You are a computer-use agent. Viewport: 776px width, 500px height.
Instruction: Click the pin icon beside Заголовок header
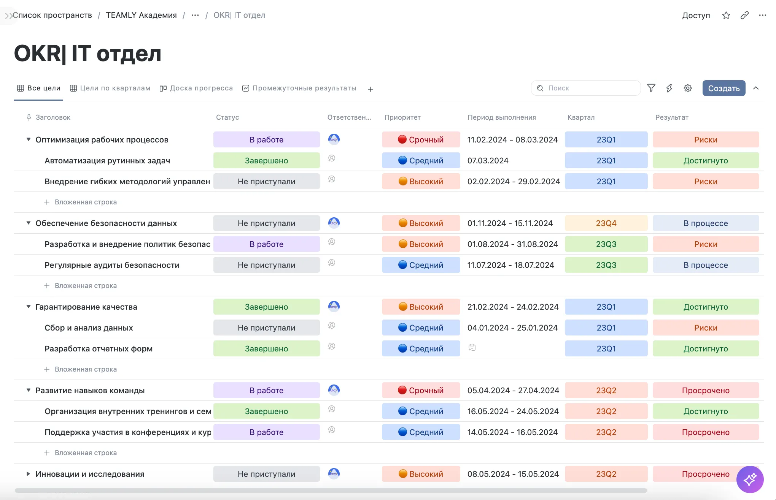point(29,117)
